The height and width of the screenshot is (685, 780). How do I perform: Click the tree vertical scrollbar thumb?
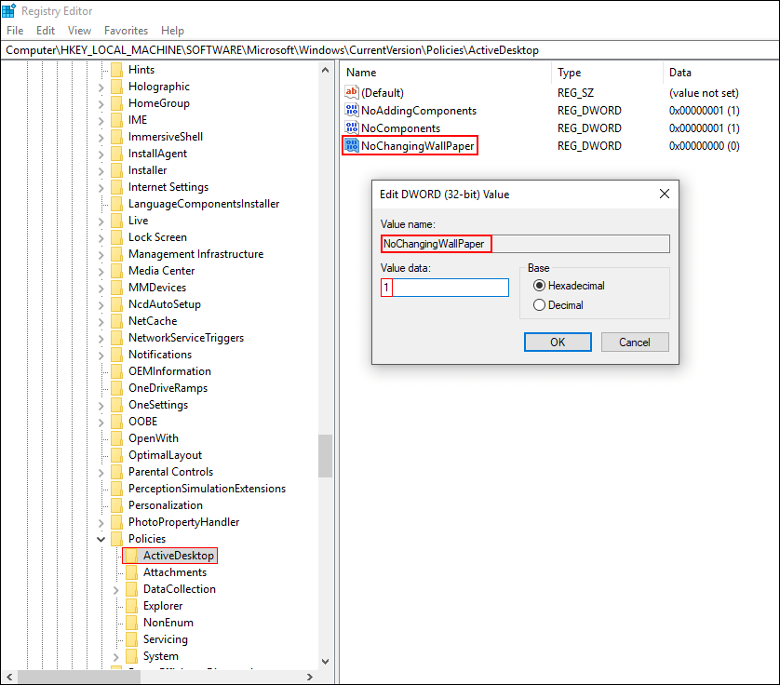[326, 456]
